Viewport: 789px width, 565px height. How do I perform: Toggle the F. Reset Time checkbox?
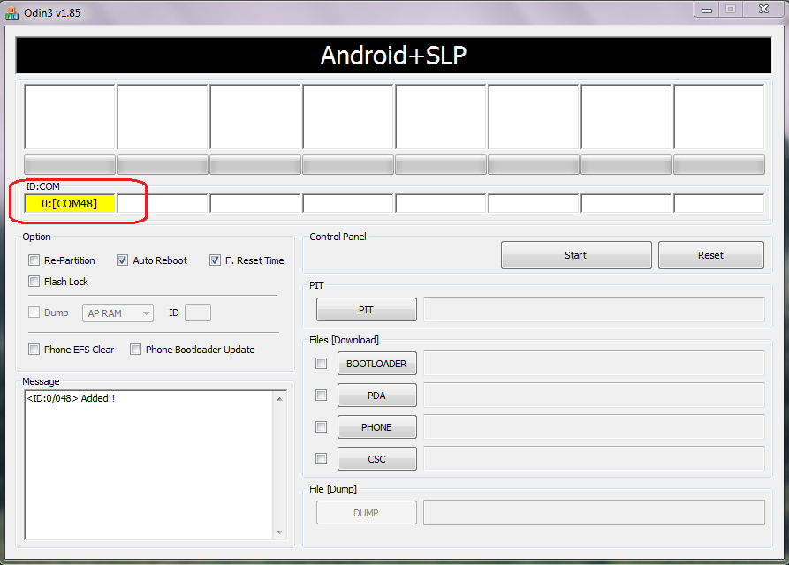coord(215,260)
